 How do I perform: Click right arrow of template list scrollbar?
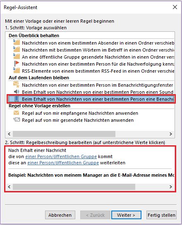[x=171, y=134]
